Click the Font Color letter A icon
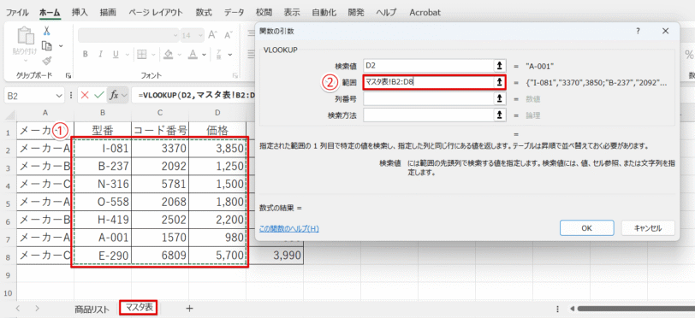Viewport: 695px width, 318px height. point(193,55)
